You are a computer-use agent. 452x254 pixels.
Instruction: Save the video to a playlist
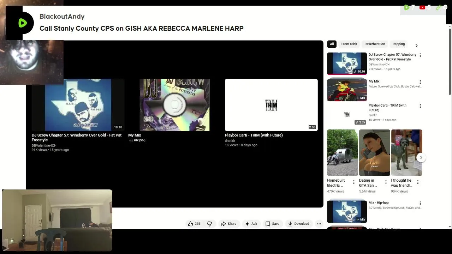(272, 224)
